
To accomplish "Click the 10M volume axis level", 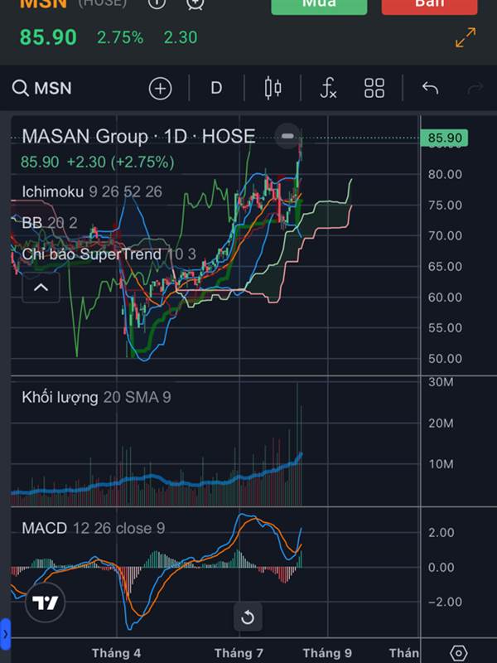I will click(x=441, y=464).
